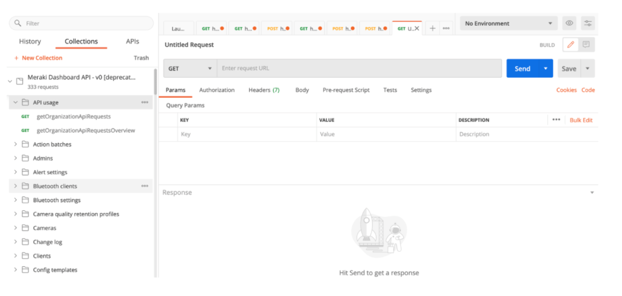Click the Action batches folder icon
This screenshot has height=296, width=622.
click(26, 145)
